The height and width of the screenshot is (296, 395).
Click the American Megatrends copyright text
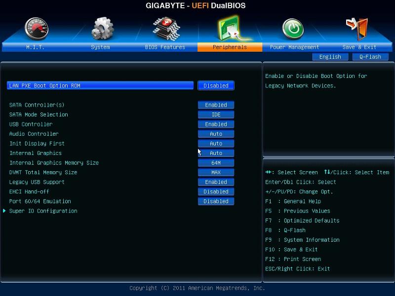point(197,288)
